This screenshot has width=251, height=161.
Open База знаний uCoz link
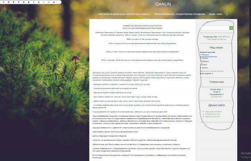pos(213,117)
